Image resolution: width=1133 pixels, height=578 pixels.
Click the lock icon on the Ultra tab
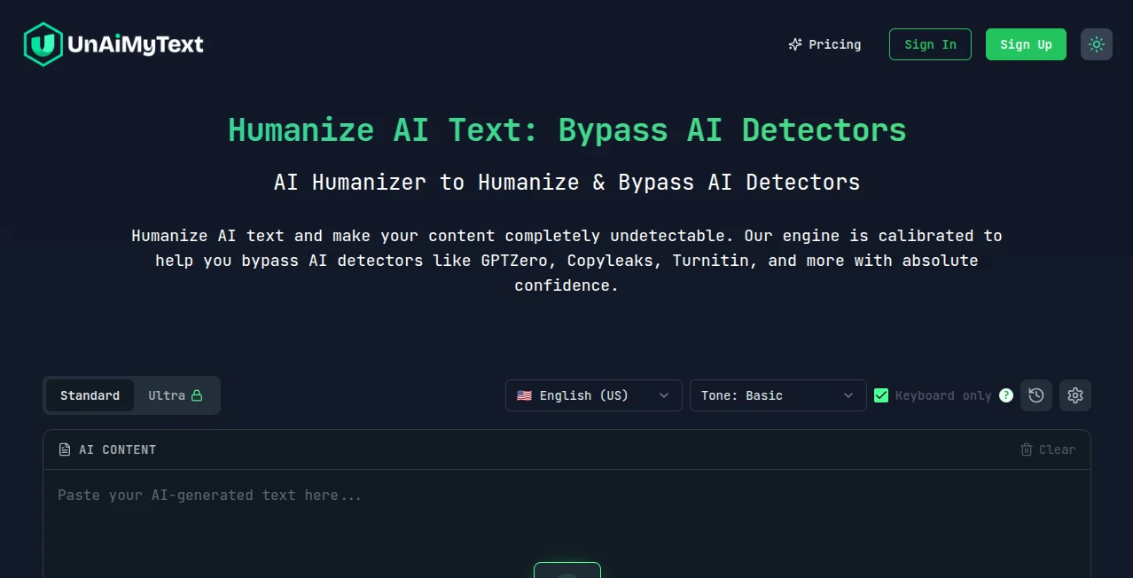click(x=198, y=395)
